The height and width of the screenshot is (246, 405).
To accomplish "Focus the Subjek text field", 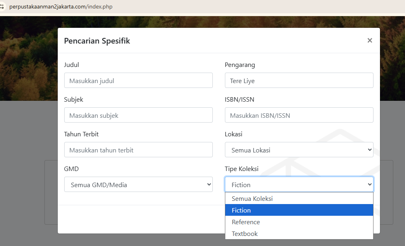I will (x=138, y=115).
